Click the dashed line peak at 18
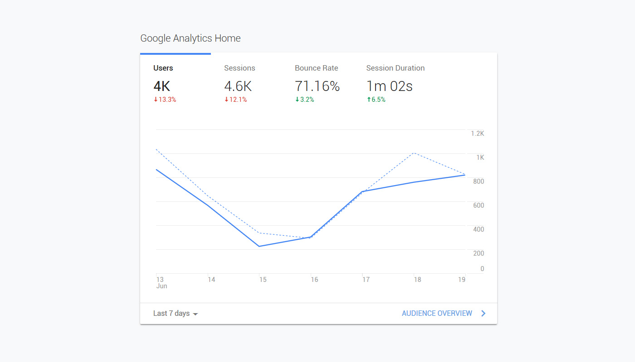Screen dimensions: 635x362 click(414, 153)
